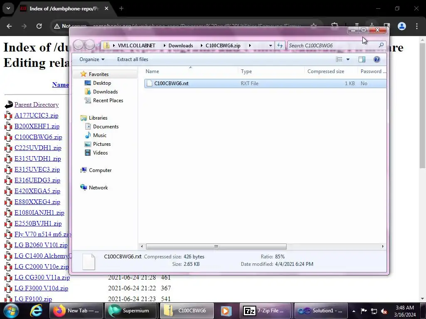This screenshot has width=426, height=319.
Task: Click the refresh button next to address bar
Action: (280, 46)
